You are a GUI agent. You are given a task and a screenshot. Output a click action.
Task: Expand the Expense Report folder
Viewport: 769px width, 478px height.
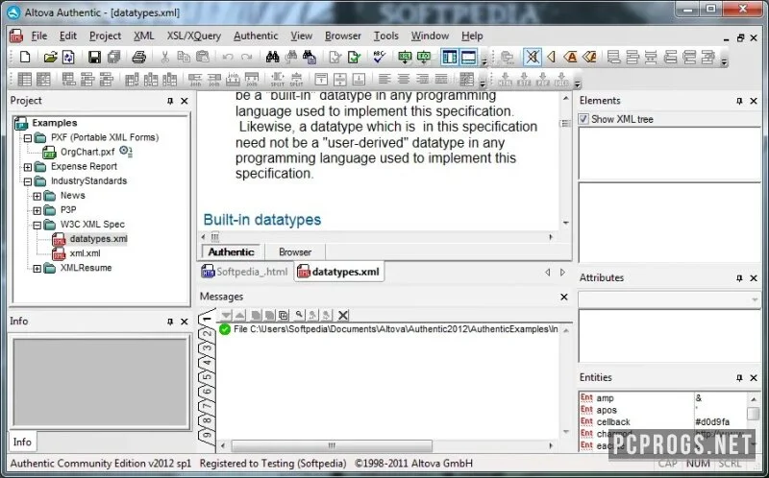tap(28, 167)
